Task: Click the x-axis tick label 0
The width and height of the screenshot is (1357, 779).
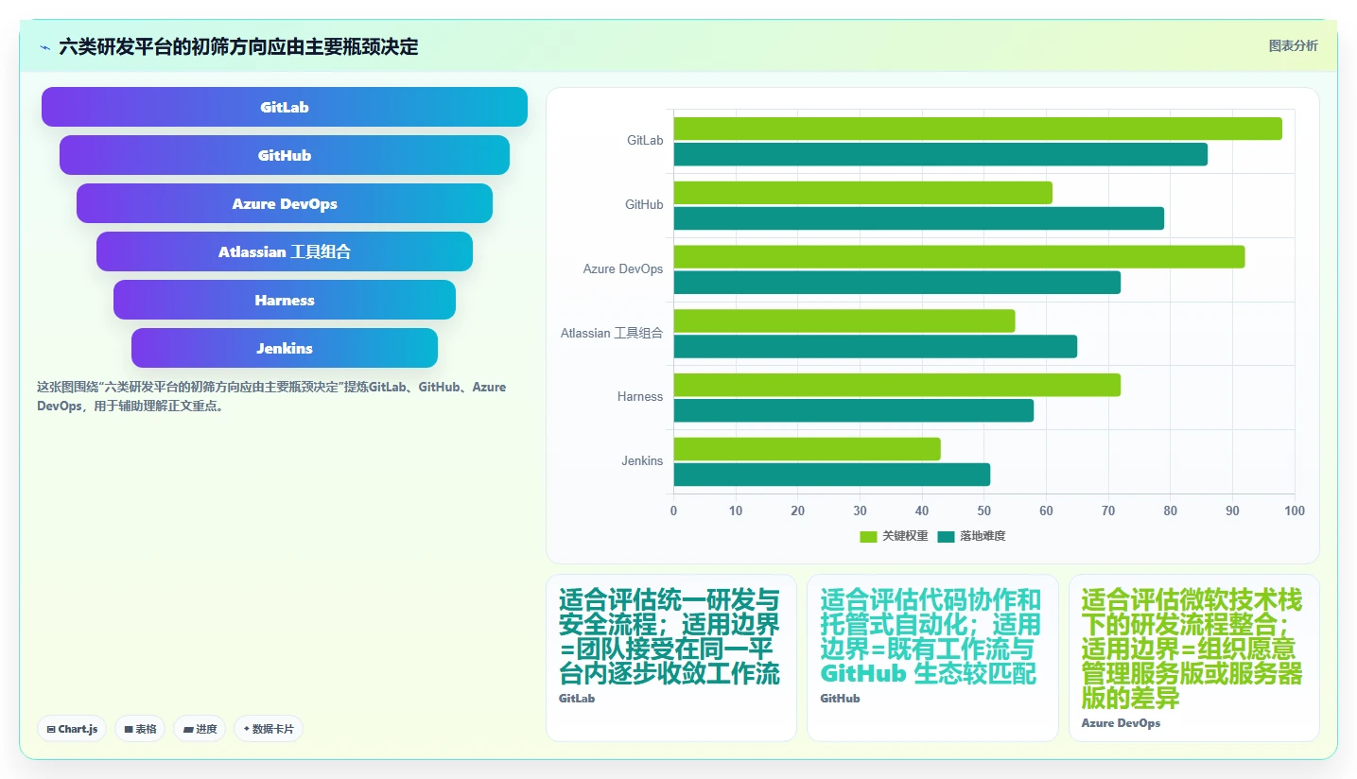Action: tap(673, 511)
